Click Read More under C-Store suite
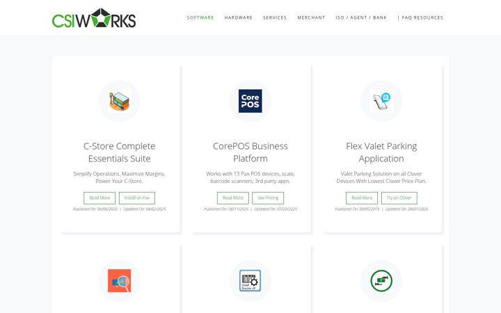The width and height of the screenshot is (501, 313). (100, 198)
